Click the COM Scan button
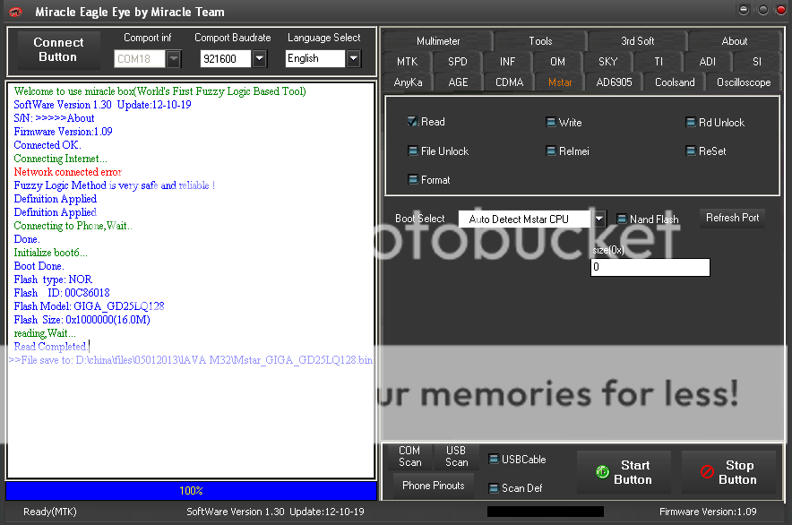Viewport: 792px width, 525px height. 409,456
